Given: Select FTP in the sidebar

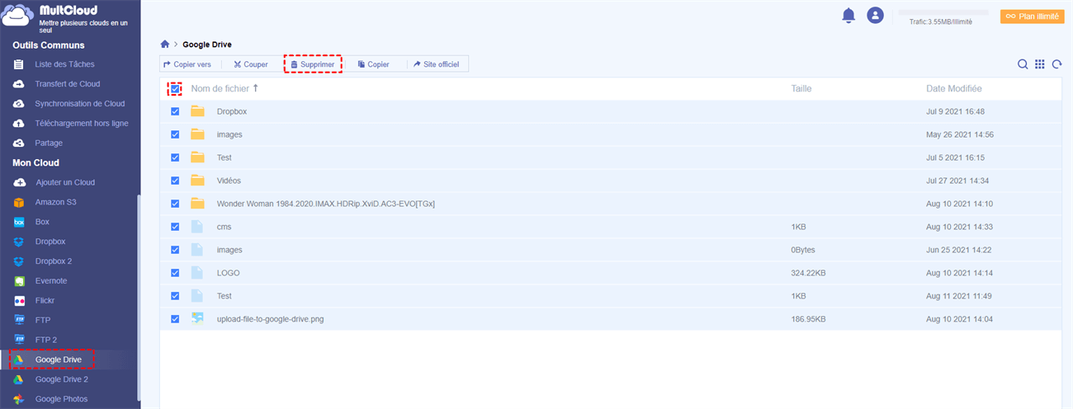Looking at the screenshot, I should [x=43, y=320].
